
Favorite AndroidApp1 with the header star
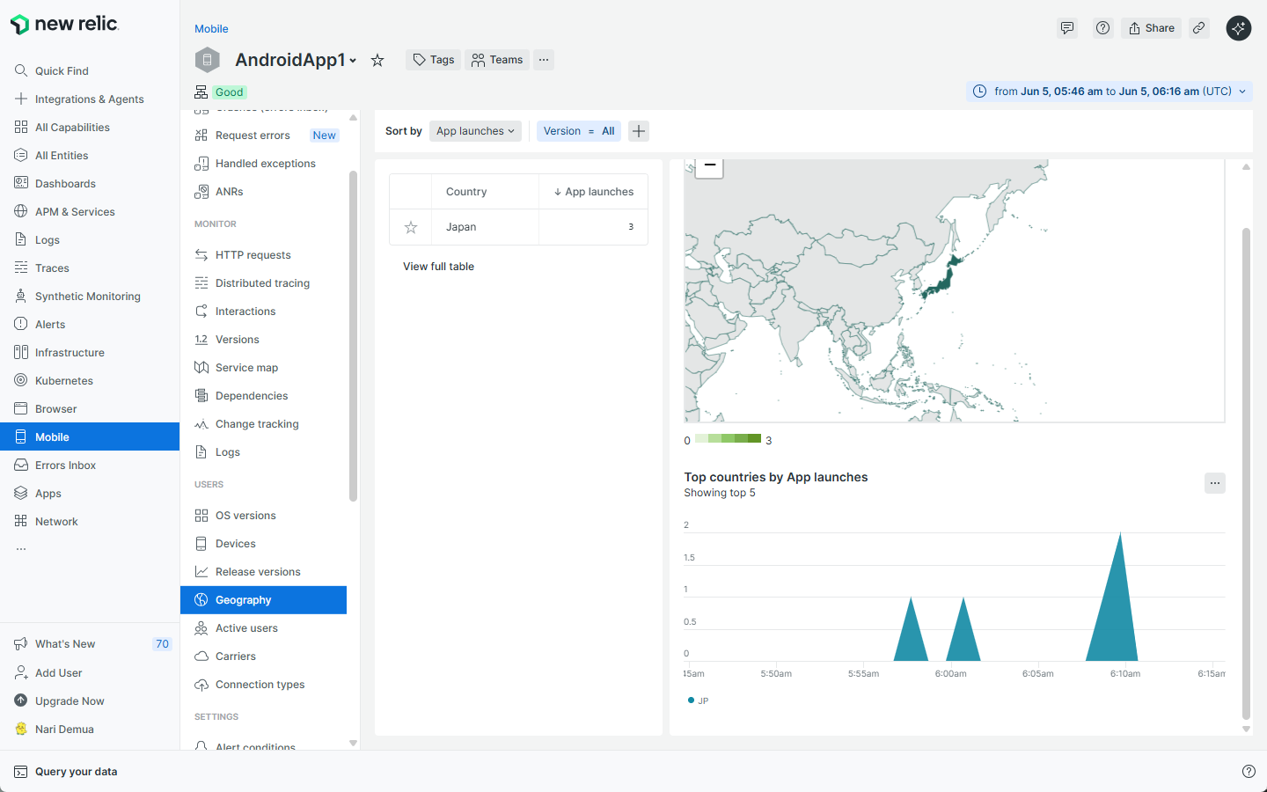point(377,60)
